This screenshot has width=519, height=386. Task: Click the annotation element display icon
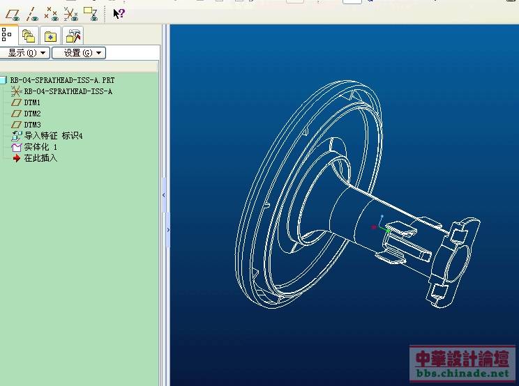(x=90, y=13)
